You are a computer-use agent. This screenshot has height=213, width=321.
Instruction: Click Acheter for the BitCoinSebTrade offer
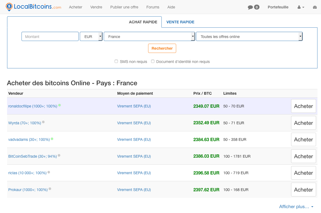303,156
